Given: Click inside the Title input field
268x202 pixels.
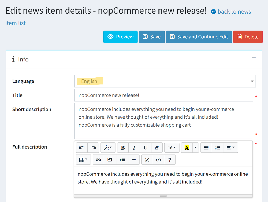Looking at the screenshot, I should [163, 95].
